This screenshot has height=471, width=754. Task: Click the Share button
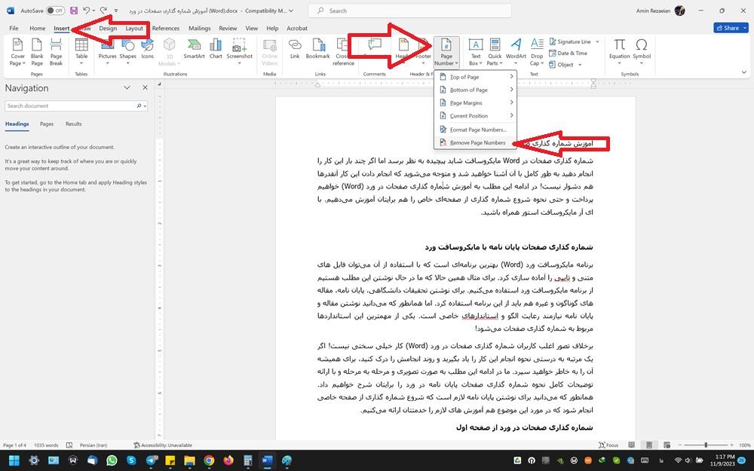(x=729, y=27)
